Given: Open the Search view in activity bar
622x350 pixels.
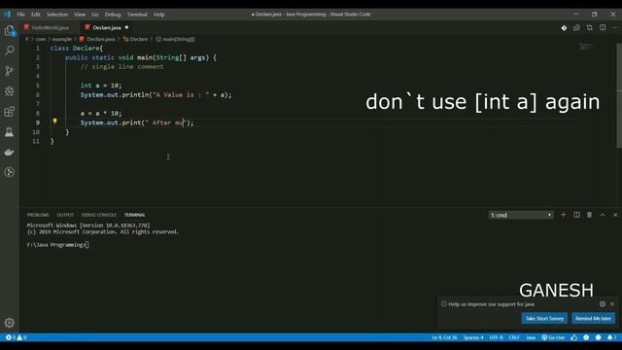Looking at the screenshot, I should [x=9, y=51].
